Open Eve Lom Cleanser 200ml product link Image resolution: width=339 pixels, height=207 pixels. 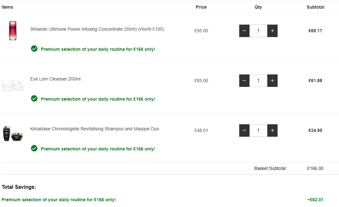(55, 79)
